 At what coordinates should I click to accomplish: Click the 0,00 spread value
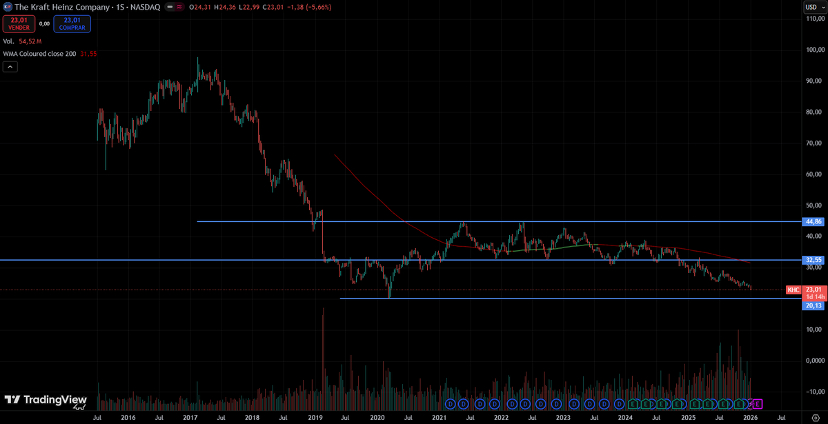(x=43, y=23)
